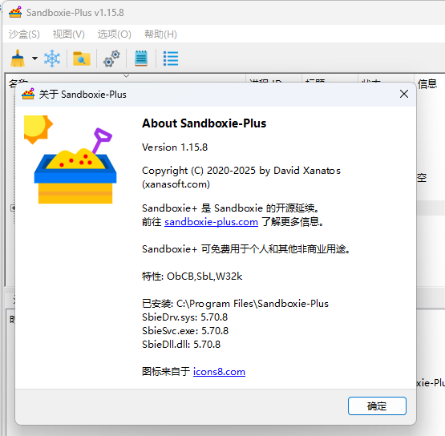This screenshot has height=436, width=445.
Task: Click the 确定 button in About dialog
Action: click(x=377, y=406)
